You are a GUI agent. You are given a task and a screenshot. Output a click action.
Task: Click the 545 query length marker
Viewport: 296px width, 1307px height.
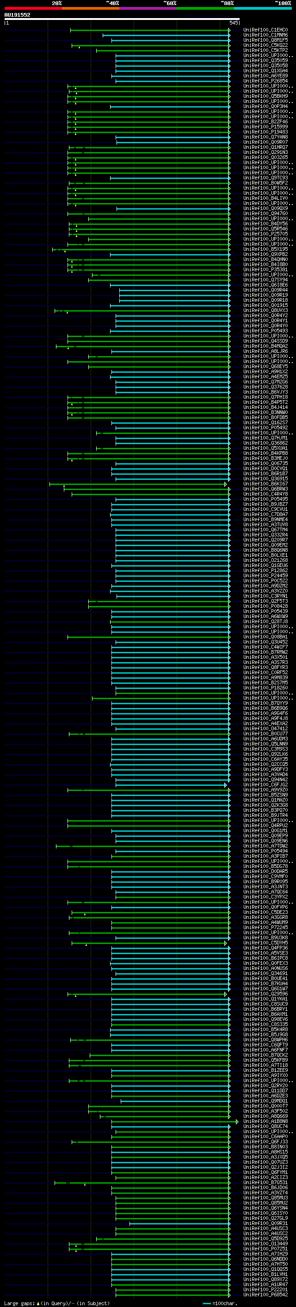[234, 23]
